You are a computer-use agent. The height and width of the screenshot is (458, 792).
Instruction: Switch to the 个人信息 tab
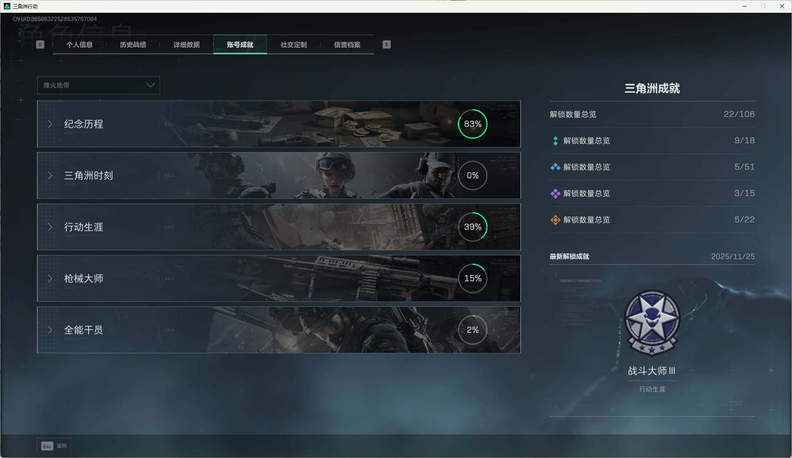coord(80,44)
